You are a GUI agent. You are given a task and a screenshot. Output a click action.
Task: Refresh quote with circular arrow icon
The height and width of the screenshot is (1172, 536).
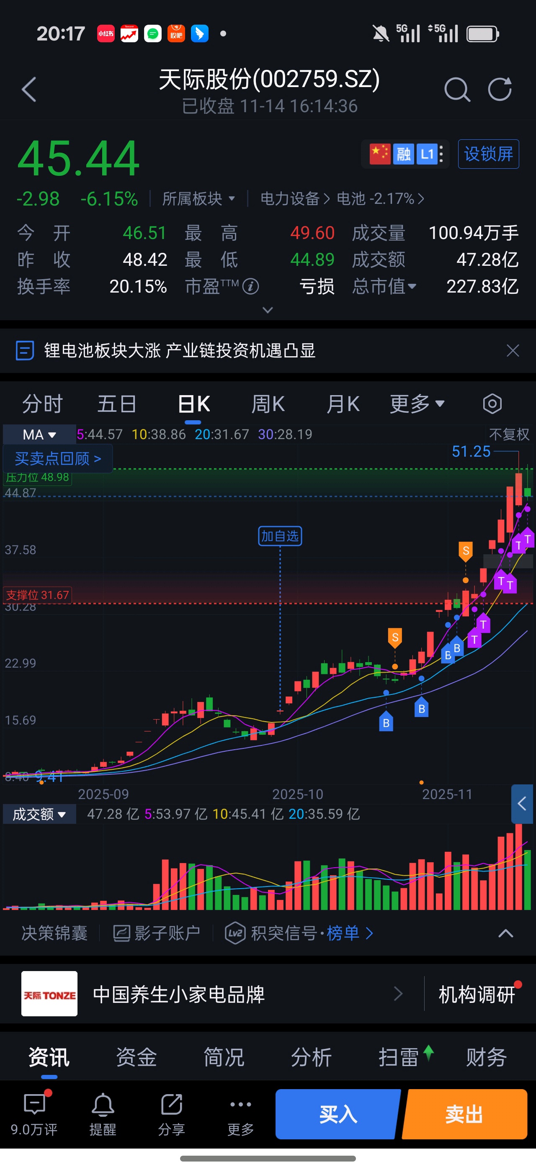pyautogui.click(x=500, y=89)
